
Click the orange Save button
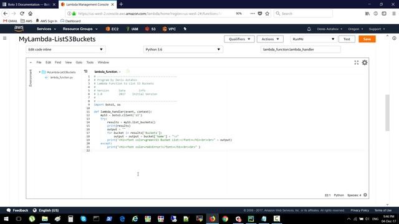(367, 39)
